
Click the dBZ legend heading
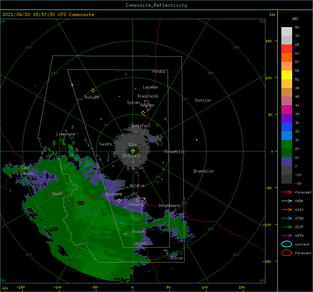[x=295, y=18]
